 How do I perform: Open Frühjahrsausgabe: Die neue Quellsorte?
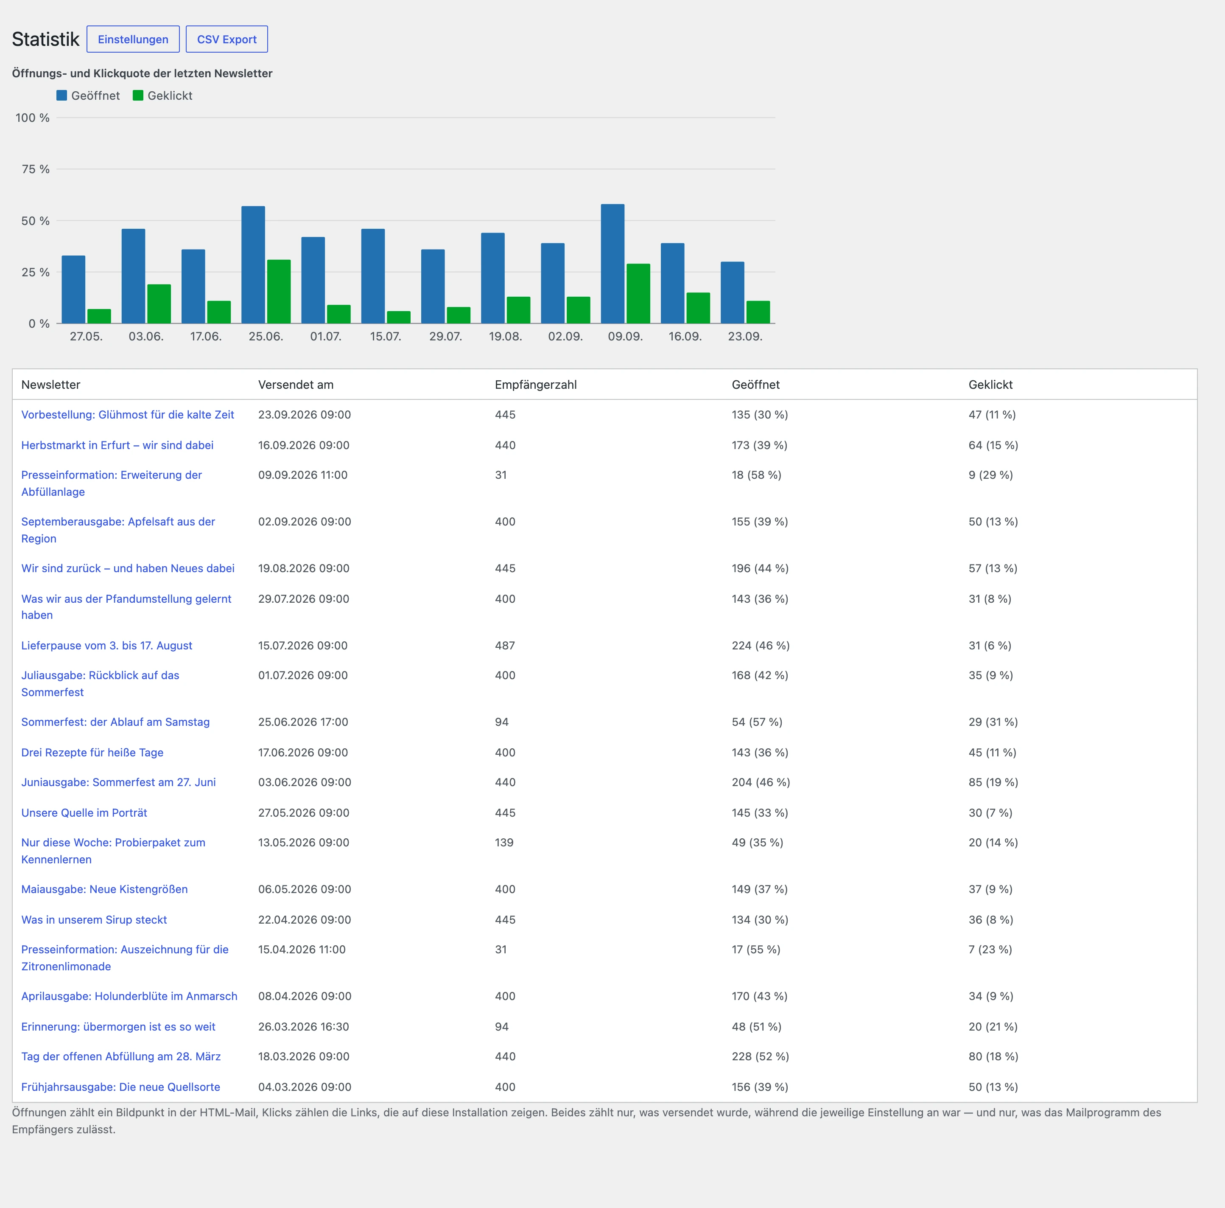(120, 1087)
